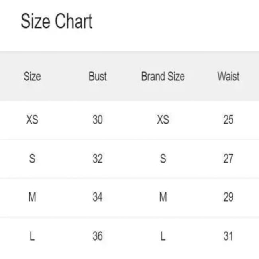Image resolution: width=259 pixels, height=259 pixels.
Task: Select waist value 29
Action: pyautogui.click(x=228, y=197)
